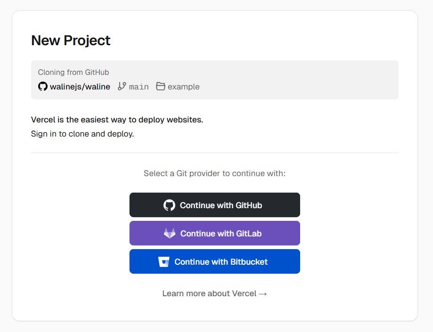
Task: Select the main branch label
Action: click(x=139, y=86)
